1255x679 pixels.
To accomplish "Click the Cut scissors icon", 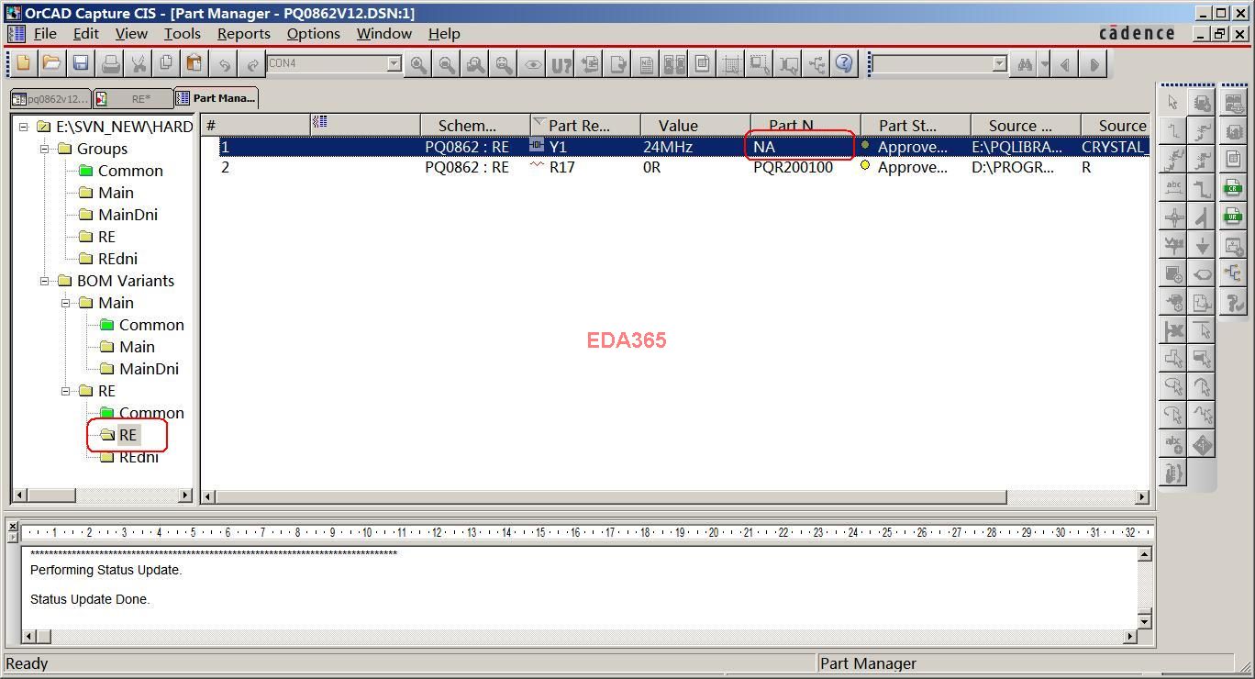I will click(x=139, y=63).
